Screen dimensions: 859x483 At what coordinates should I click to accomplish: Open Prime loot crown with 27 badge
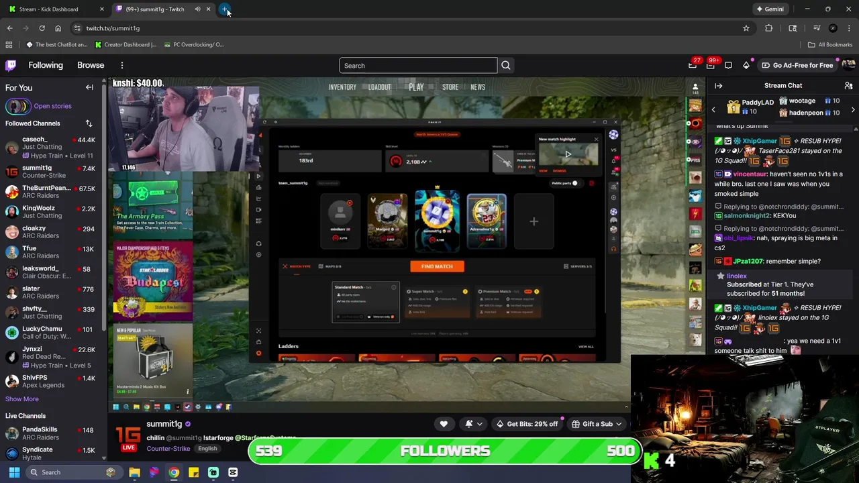(693, 65)
